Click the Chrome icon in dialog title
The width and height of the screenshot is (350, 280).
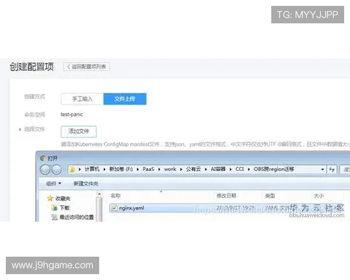click(x=43, y=158)
